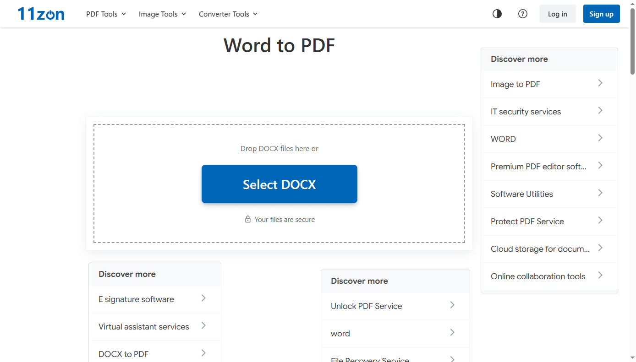
Task: Click the Sign up button
Action: coord(601,14)
